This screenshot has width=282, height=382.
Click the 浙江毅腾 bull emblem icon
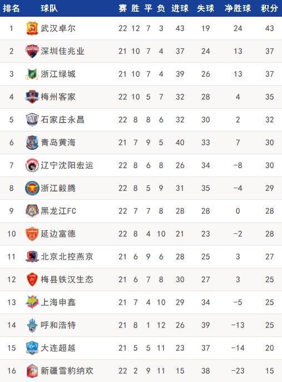pos(32,188)
